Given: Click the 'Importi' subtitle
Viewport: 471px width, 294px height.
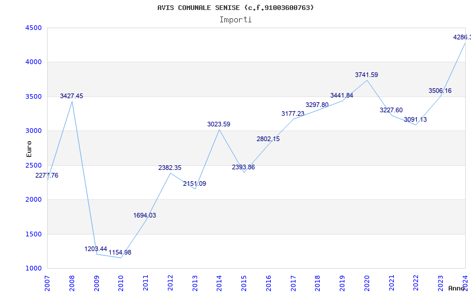Looking at the screenshot, I should (235, 20).
